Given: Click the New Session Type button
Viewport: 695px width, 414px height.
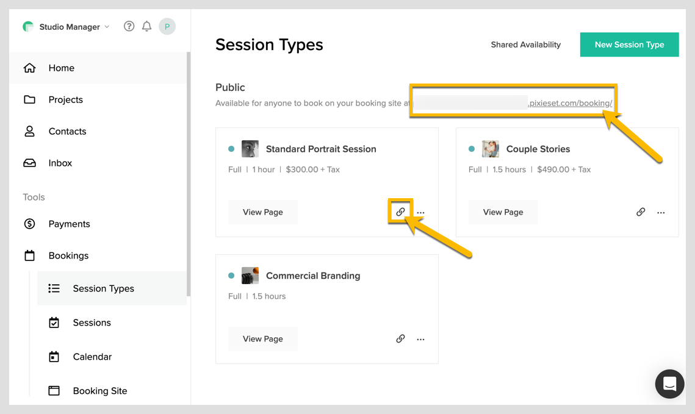Looking at the screenshot, I should click(629, 45).
